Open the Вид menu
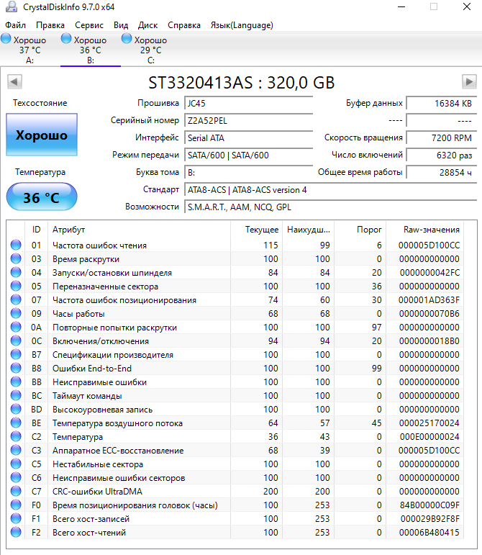 [x=121, y=25]
